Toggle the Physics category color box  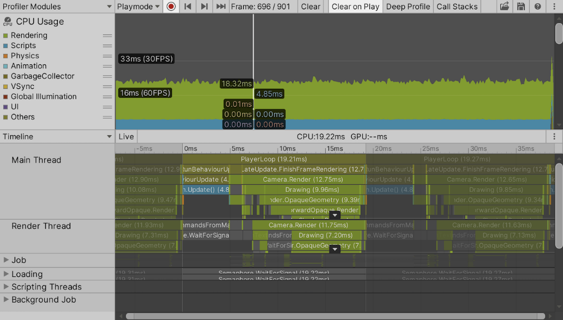point(5,56)
